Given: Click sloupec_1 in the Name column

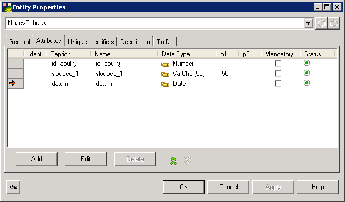Looking at the screenshot, I should [x=110, y=74].
